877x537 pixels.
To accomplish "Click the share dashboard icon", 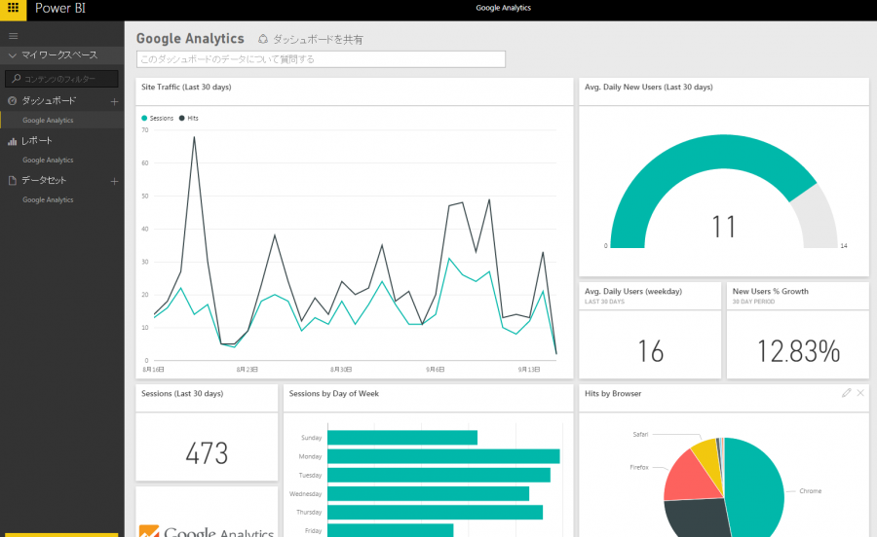I will 263,39.
